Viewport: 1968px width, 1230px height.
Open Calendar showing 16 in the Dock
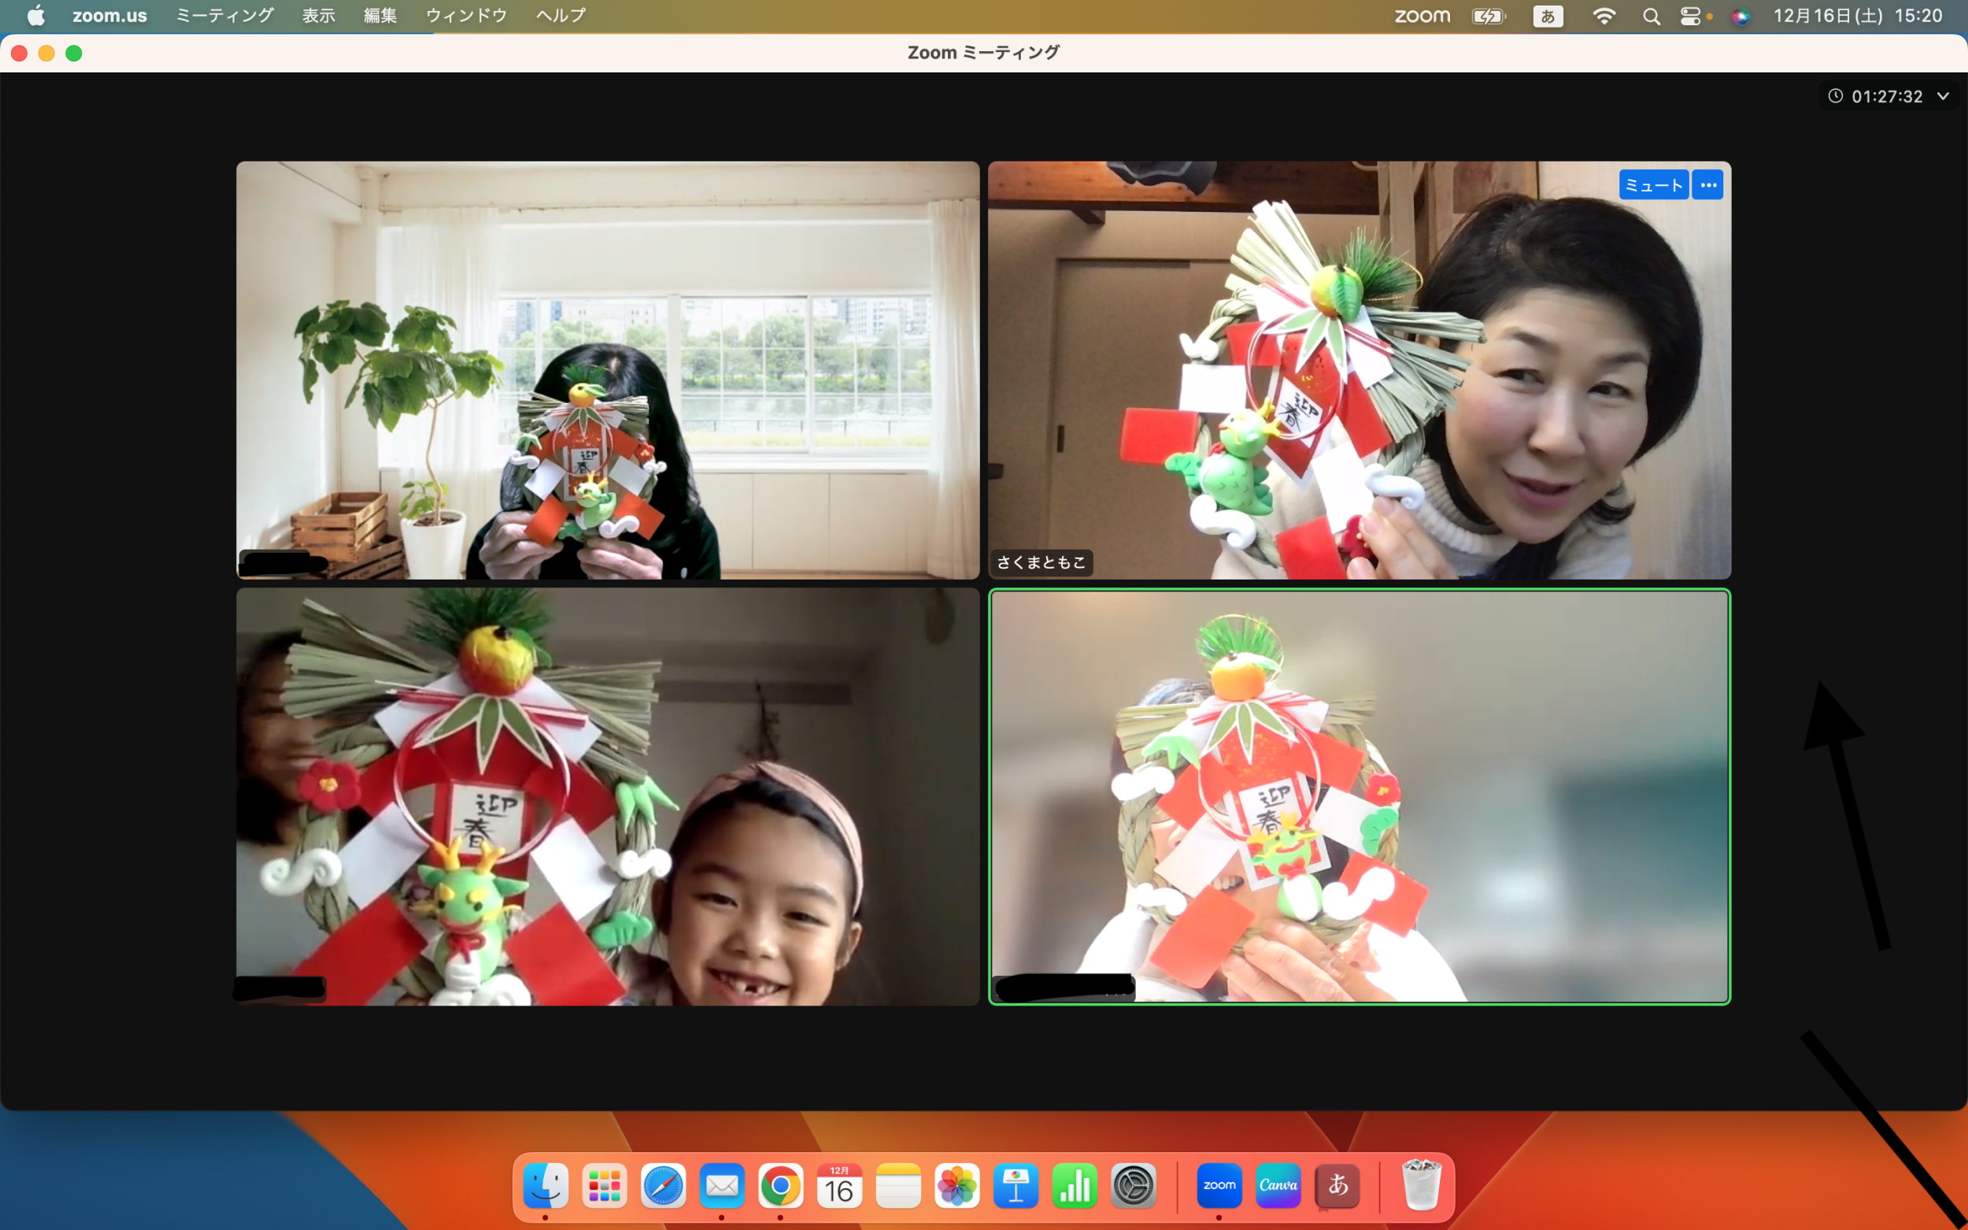coord(839,1185)
